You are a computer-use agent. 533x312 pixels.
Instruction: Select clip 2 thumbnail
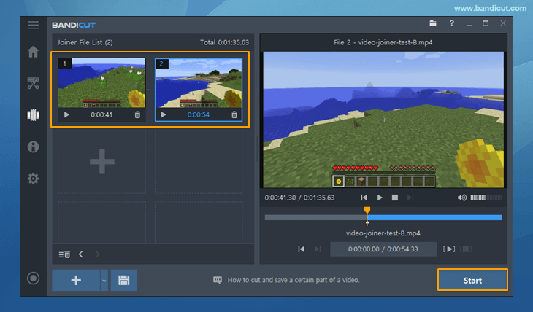coord(199,82)
